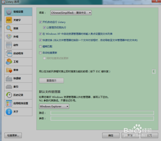
Task: Open the Windows Explorer file manager dropdown
Action: (x=54, y=106)
